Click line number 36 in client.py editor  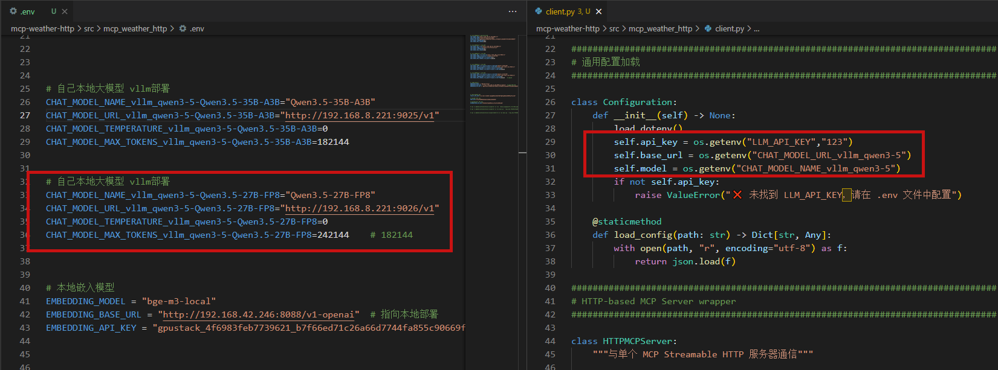550,235
